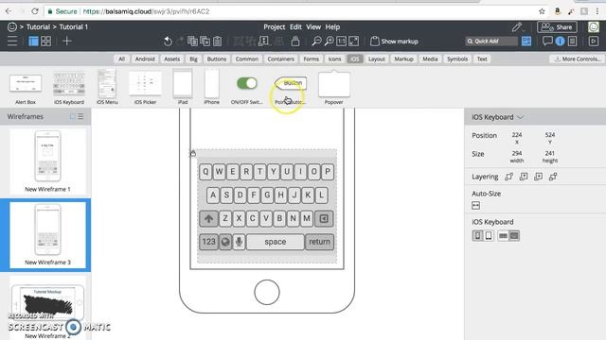
Task: Click the Paste clipboard icon
Action: [218, 42]
